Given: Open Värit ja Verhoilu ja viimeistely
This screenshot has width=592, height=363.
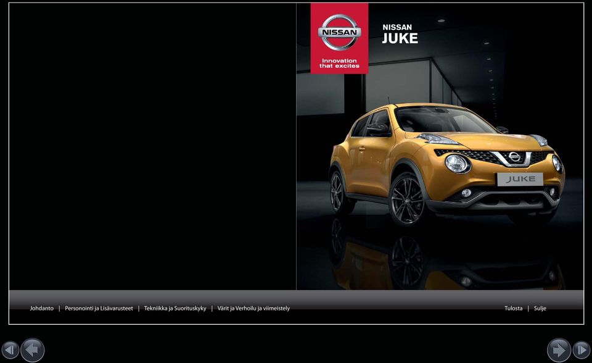Looking at the screenshot, I should tap(253, 309).
